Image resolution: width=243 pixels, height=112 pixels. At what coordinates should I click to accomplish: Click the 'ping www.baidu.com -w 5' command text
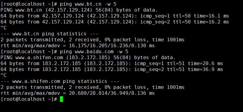pyautogui.click(x=94, y=52)
